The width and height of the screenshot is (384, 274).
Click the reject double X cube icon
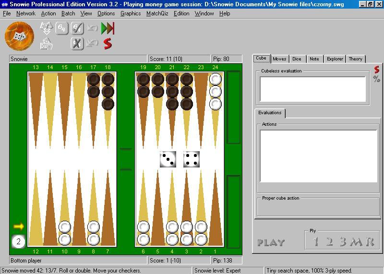[77, 44]
